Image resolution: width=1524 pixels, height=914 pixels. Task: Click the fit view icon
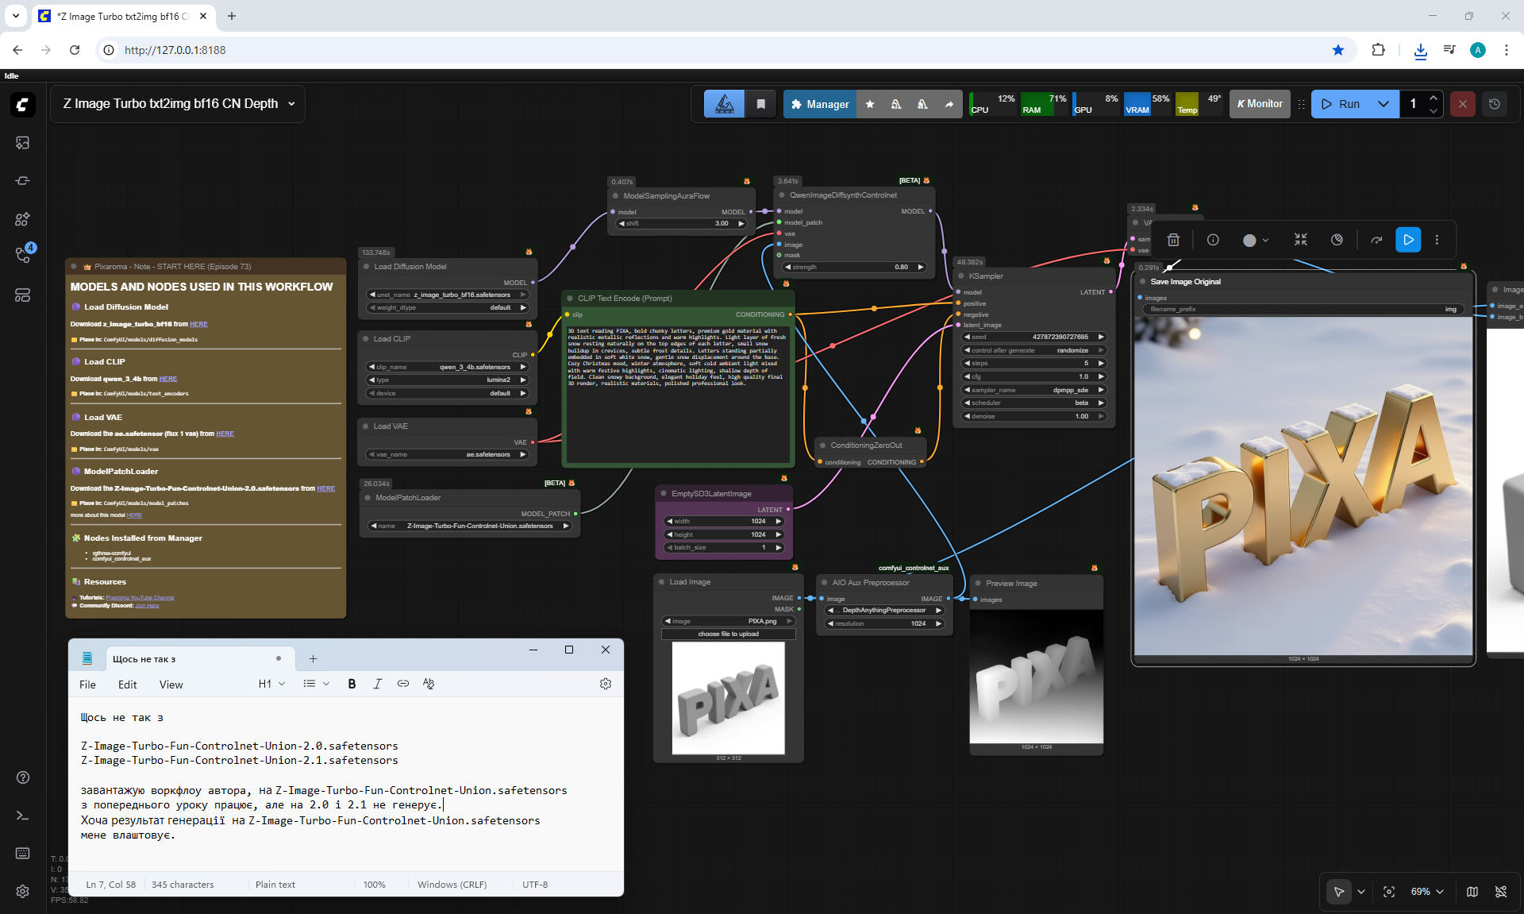(x=1389, y=892)
